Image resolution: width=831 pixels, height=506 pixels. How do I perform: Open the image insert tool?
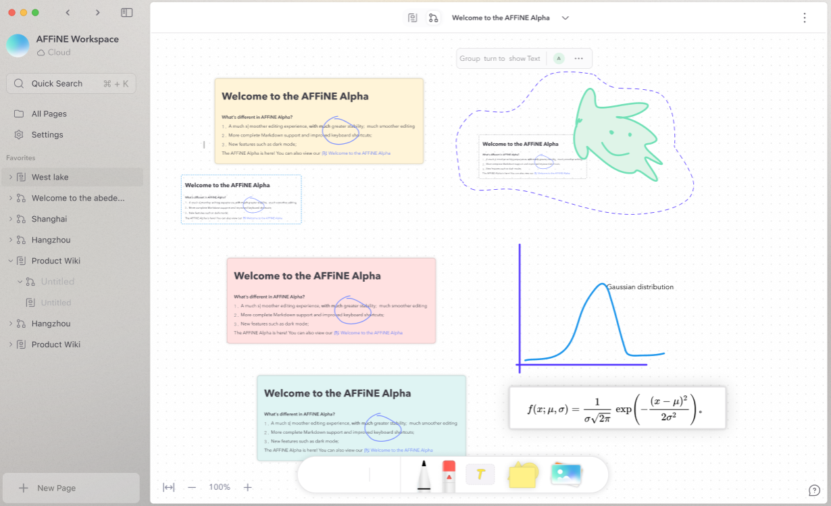pyautogui.click(x=565, y=474)
